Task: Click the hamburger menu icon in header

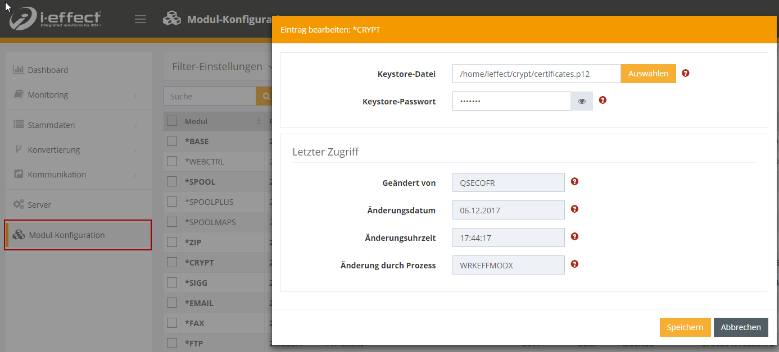Action: click(141, 19)
